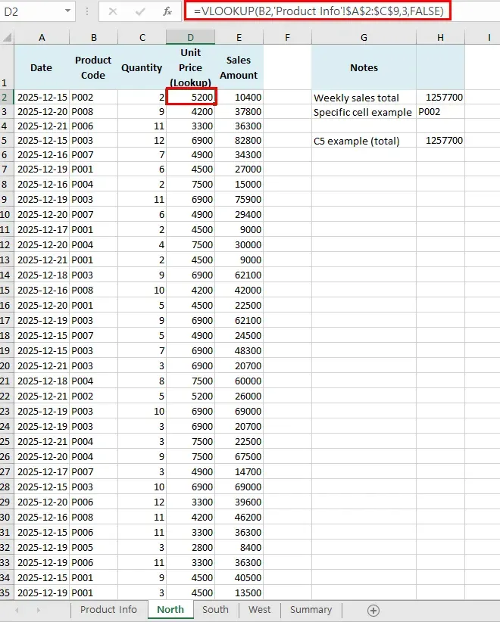Click the Sales Amount header cell
Screen dimensions: 500x622
pyautogui.click(x=239, y=67)
